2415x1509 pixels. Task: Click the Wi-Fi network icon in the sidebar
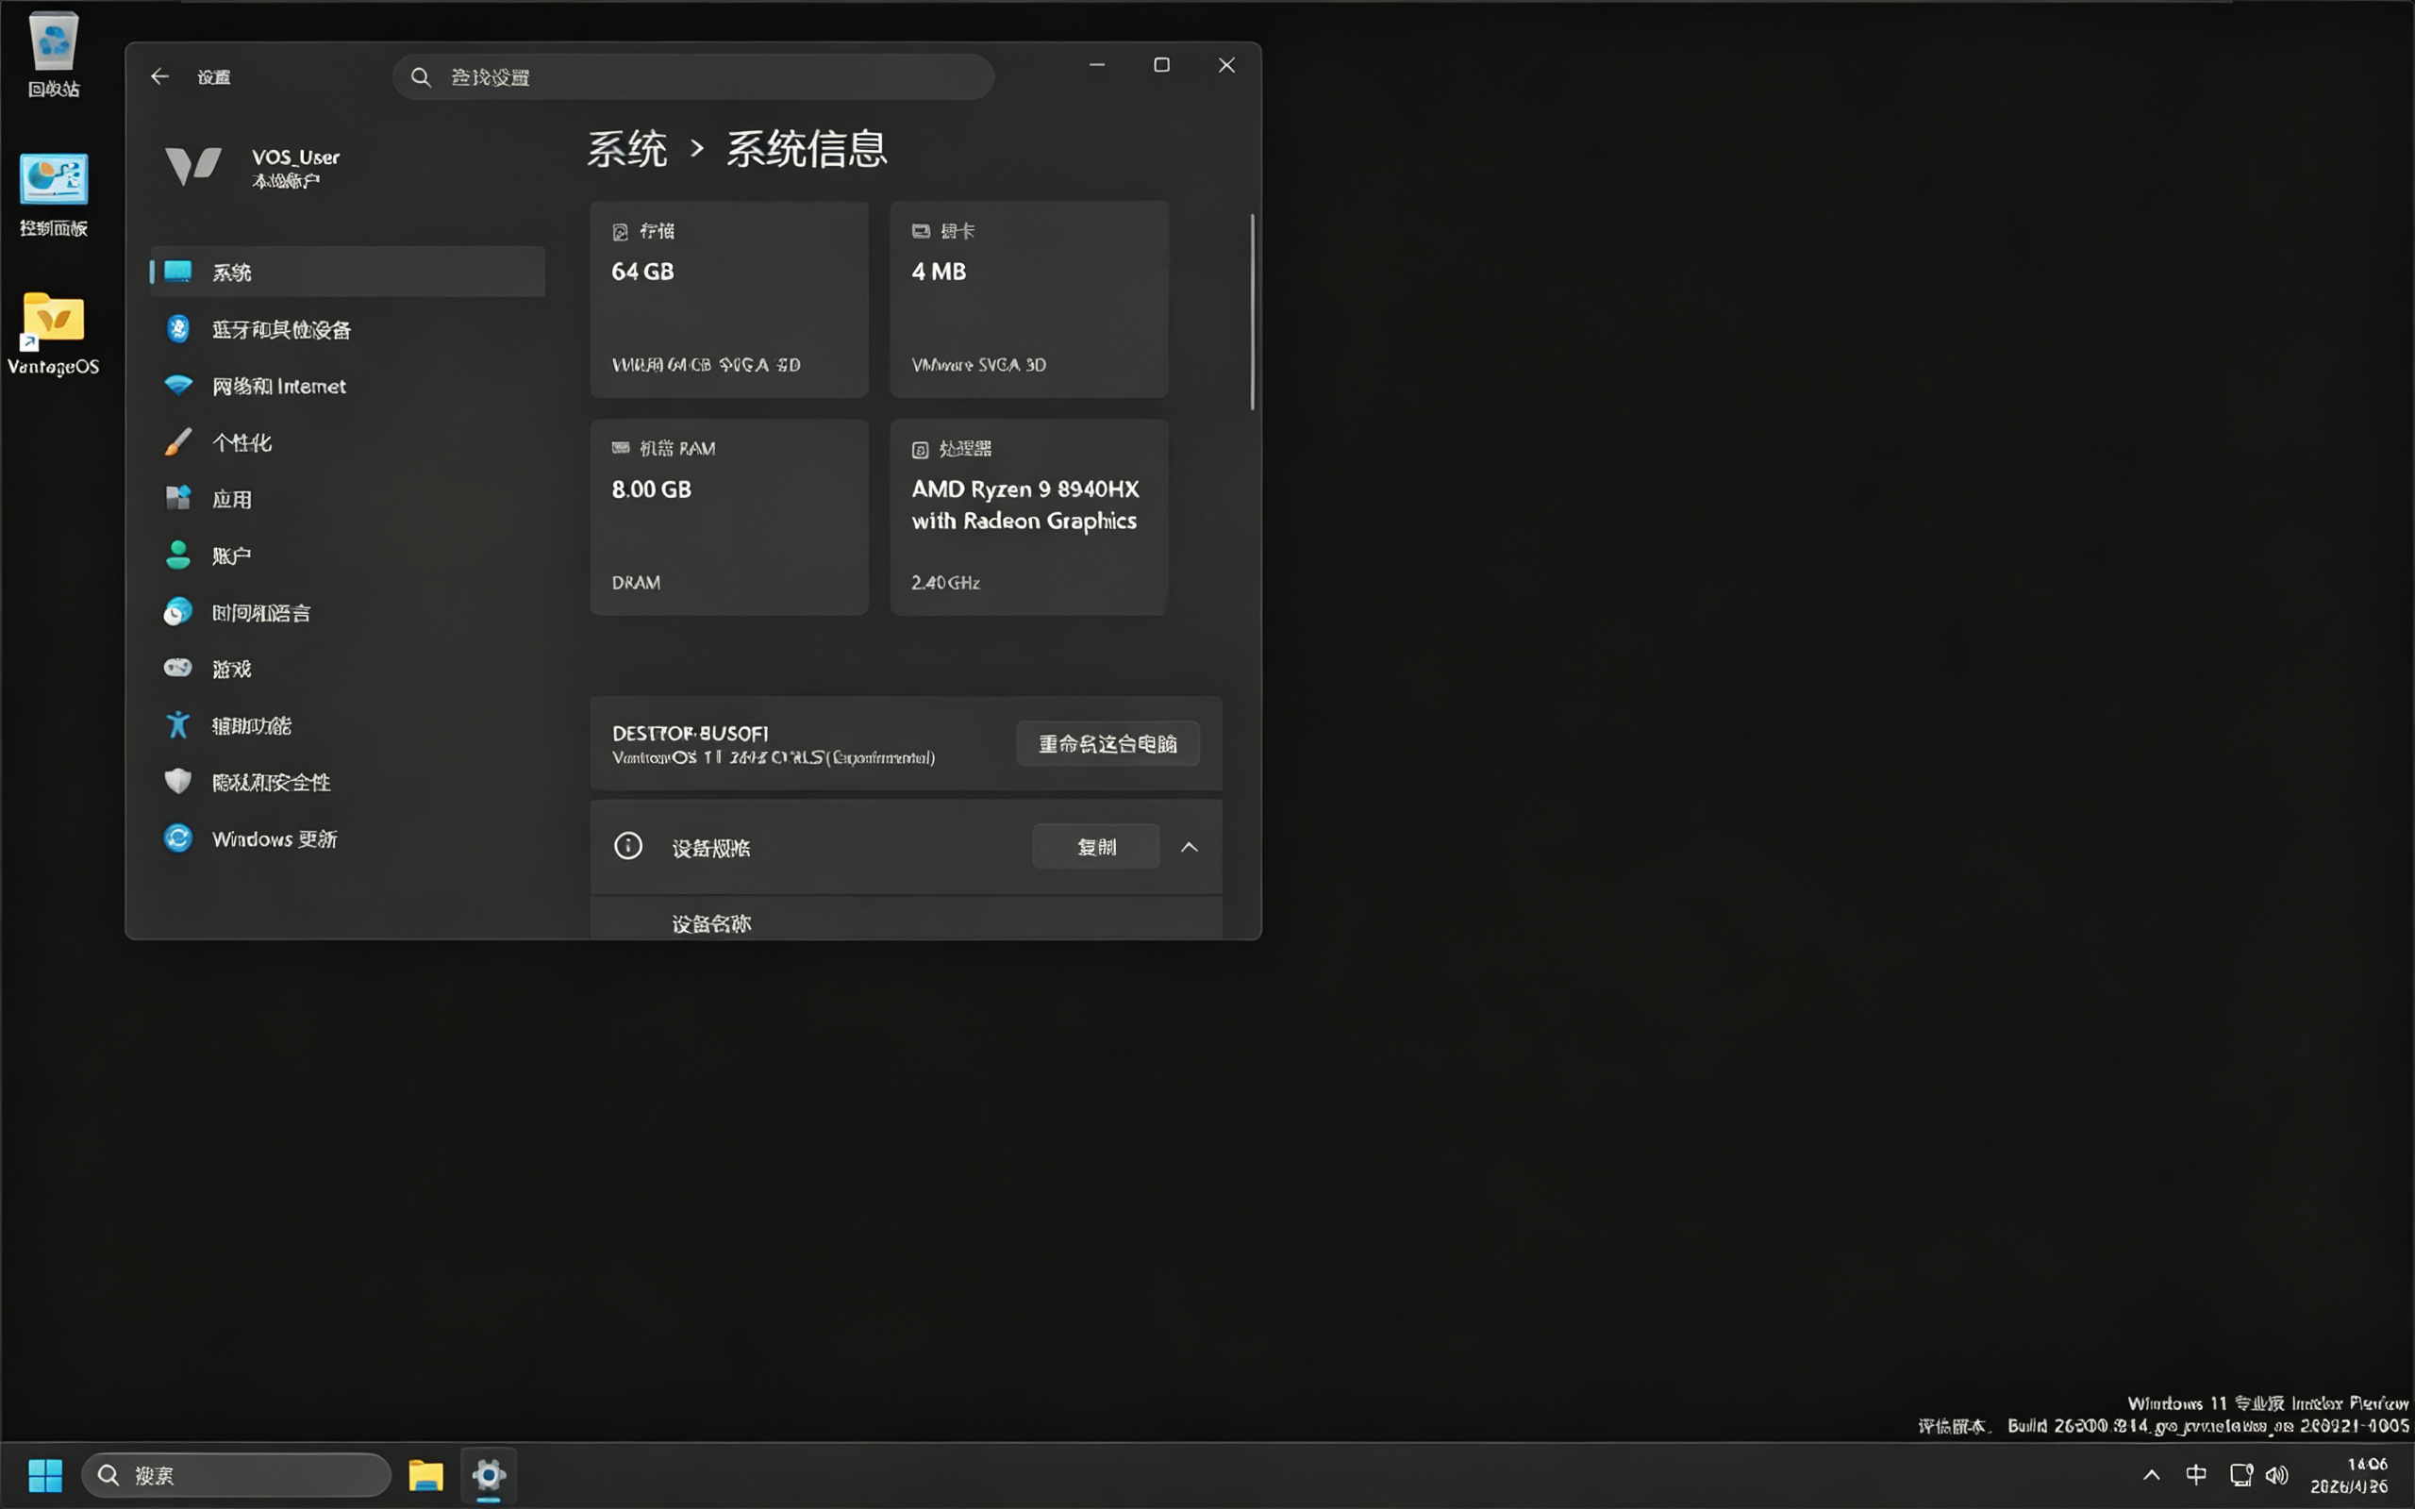[177, 385]
